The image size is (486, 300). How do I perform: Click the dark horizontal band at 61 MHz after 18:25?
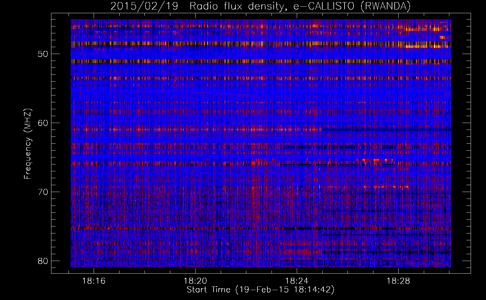tap(384, 130)
